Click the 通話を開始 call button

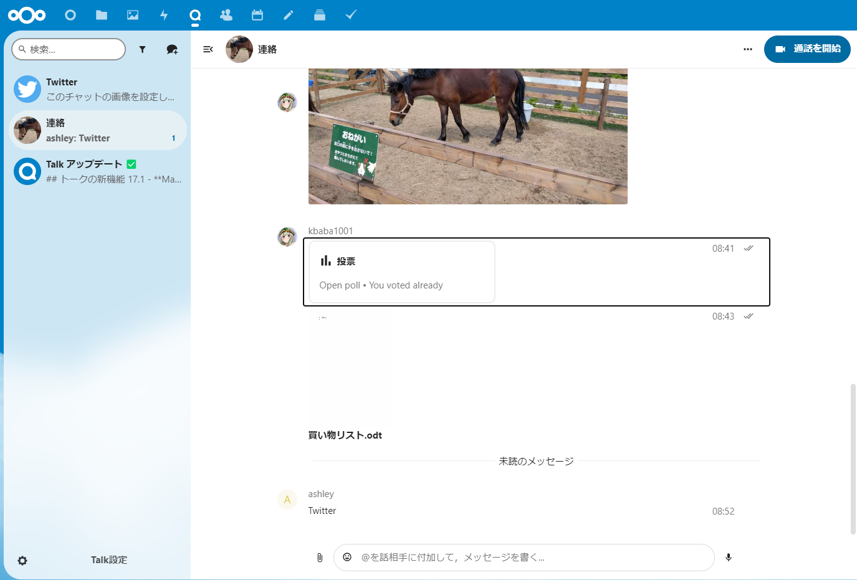[x=807, y=49]
